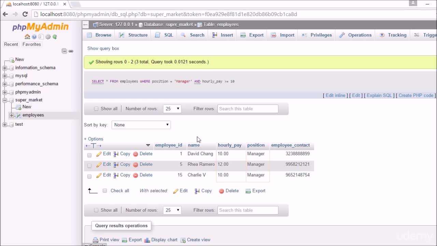Screen dimensions: 437x246
Task: Click the red delete icon for Charlie V row
Action: click(136, 175)
